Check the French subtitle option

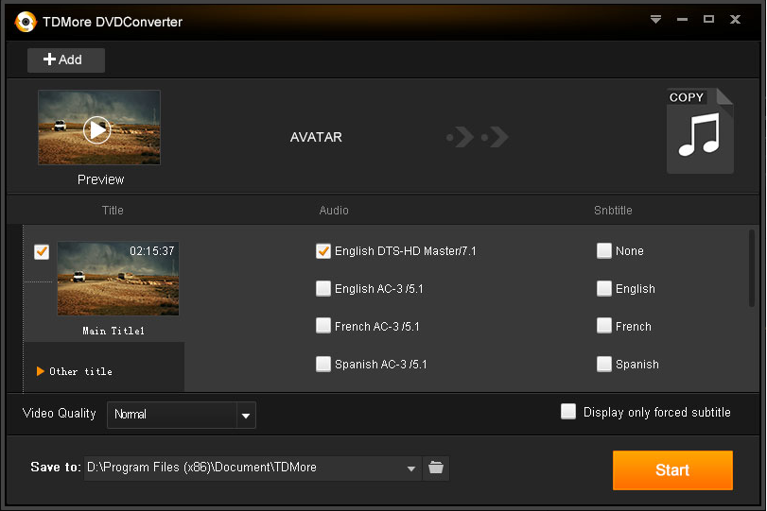pyautogui.click(x=604, y=326)
